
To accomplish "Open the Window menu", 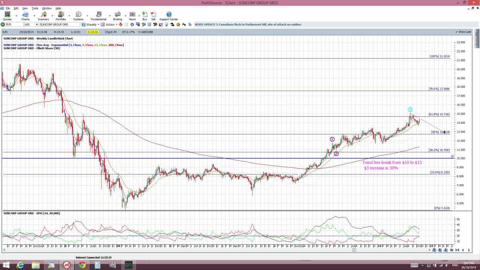I will (46, 8).
